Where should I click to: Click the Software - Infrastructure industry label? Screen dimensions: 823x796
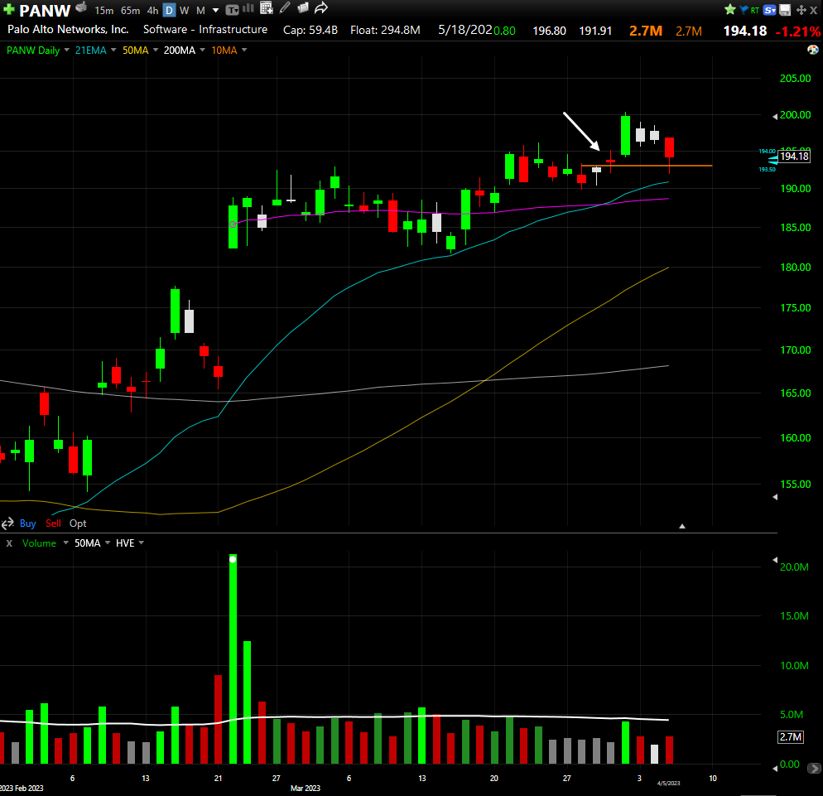click(205, 29)
